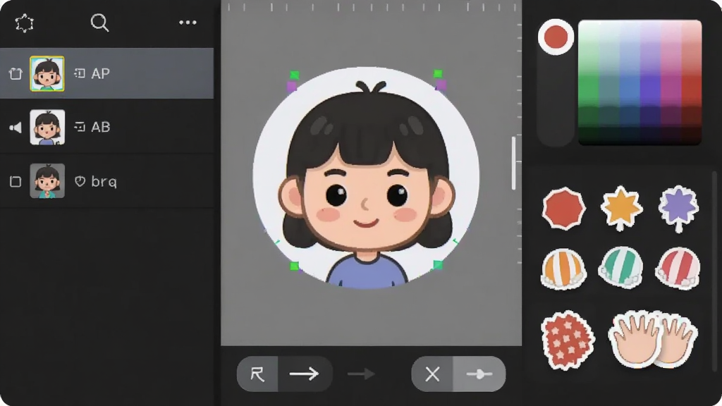Click the X button in bottom toolbar

click(432, 374)
